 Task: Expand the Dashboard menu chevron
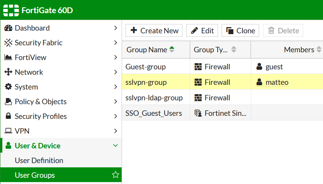point(115,28)
